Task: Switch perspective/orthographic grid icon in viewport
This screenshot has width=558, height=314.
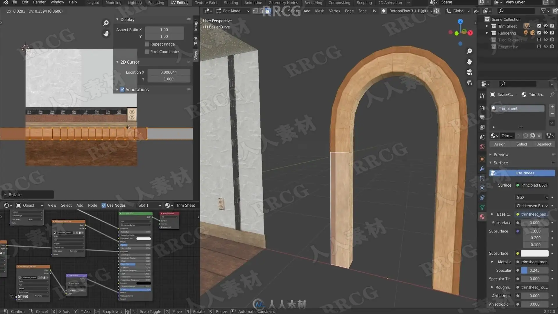Action: (469, 83)
